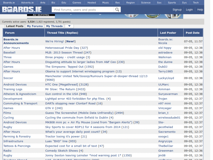Open the Luas "BXD" line thread

[56, 141]
